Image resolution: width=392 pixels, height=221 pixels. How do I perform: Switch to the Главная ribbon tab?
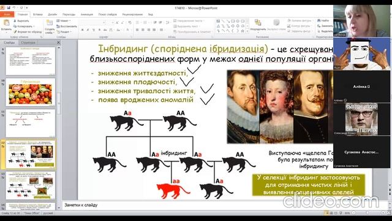(x=23, y=15)
